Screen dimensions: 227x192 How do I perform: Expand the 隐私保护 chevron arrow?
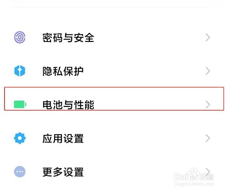tap(207, 71)
